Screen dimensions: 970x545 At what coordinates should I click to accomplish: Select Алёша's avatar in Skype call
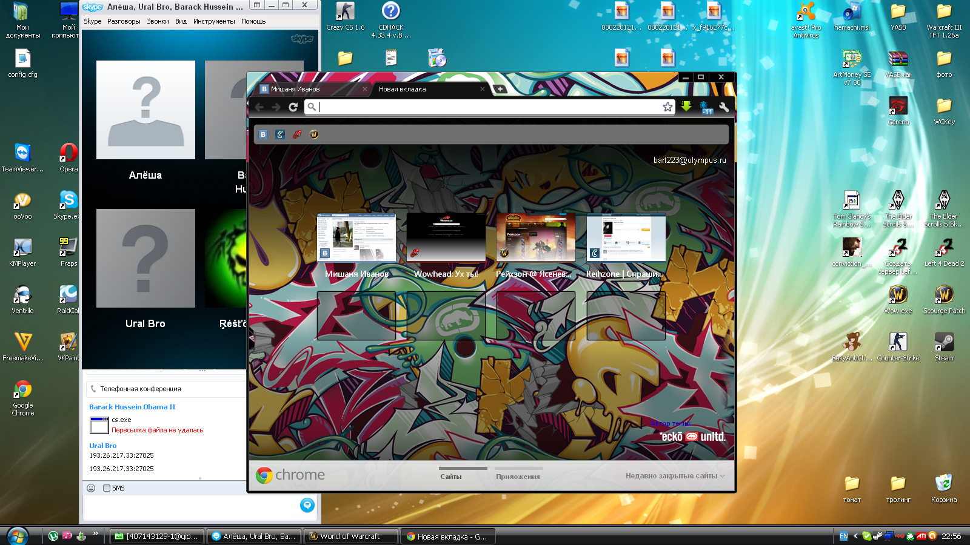145,110
